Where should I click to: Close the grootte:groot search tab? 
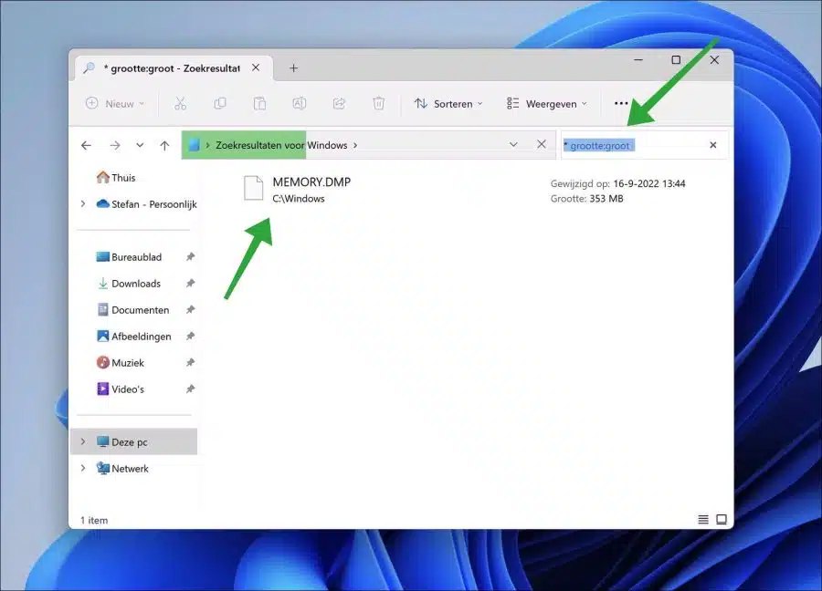256,67
